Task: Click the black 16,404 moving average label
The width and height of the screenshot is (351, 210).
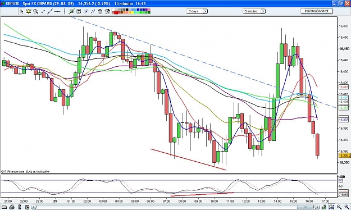Action: tap(343, 102)
